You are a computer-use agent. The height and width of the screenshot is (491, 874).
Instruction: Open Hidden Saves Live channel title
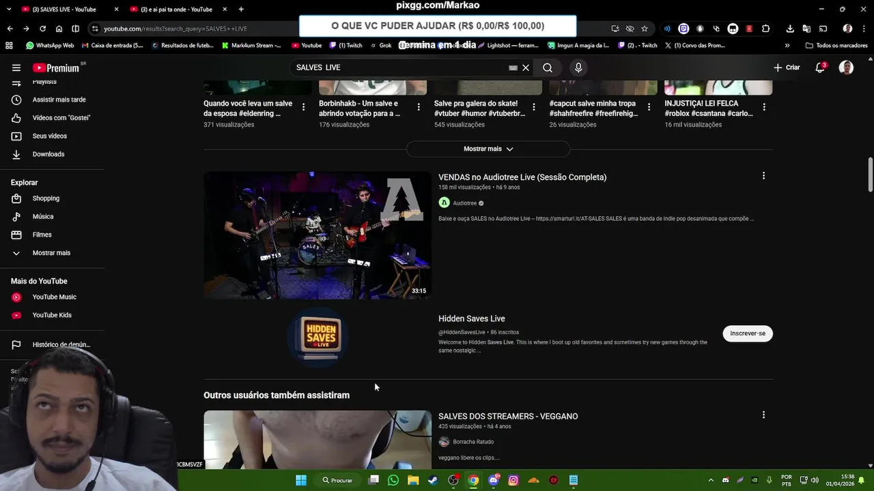click(472, 318)
